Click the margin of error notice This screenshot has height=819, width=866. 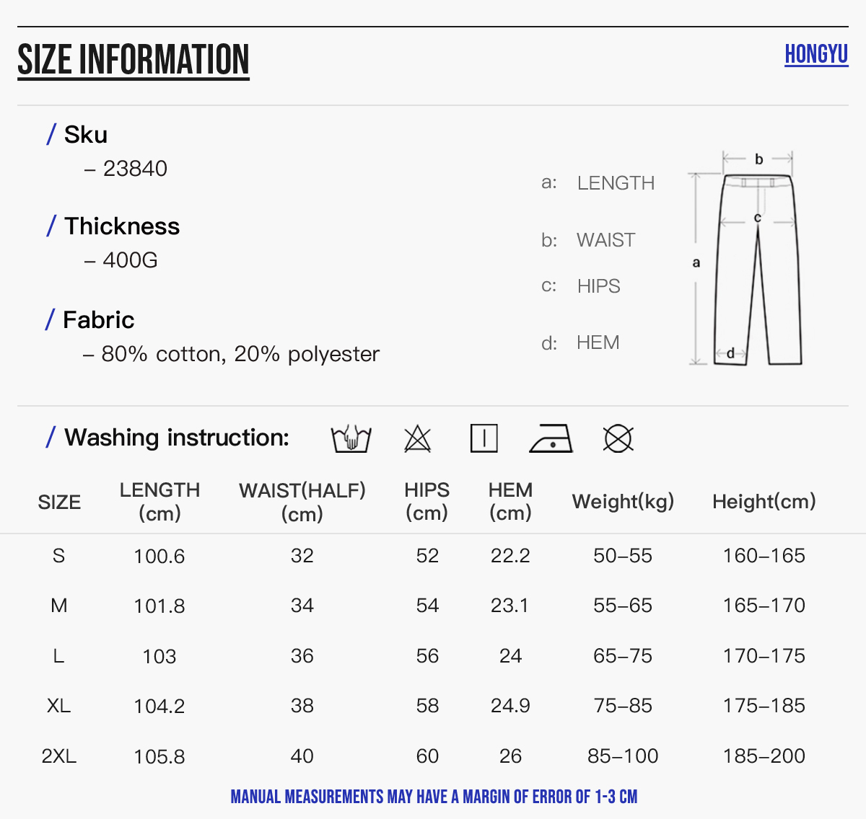pyautogui.click(x=434, y=797)
